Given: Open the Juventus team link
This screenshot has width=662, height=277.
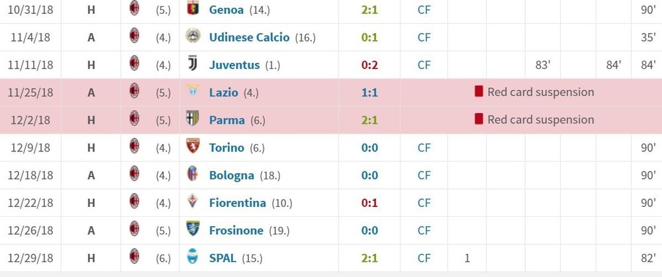Looking at the screenshot, I should point(234,65).
